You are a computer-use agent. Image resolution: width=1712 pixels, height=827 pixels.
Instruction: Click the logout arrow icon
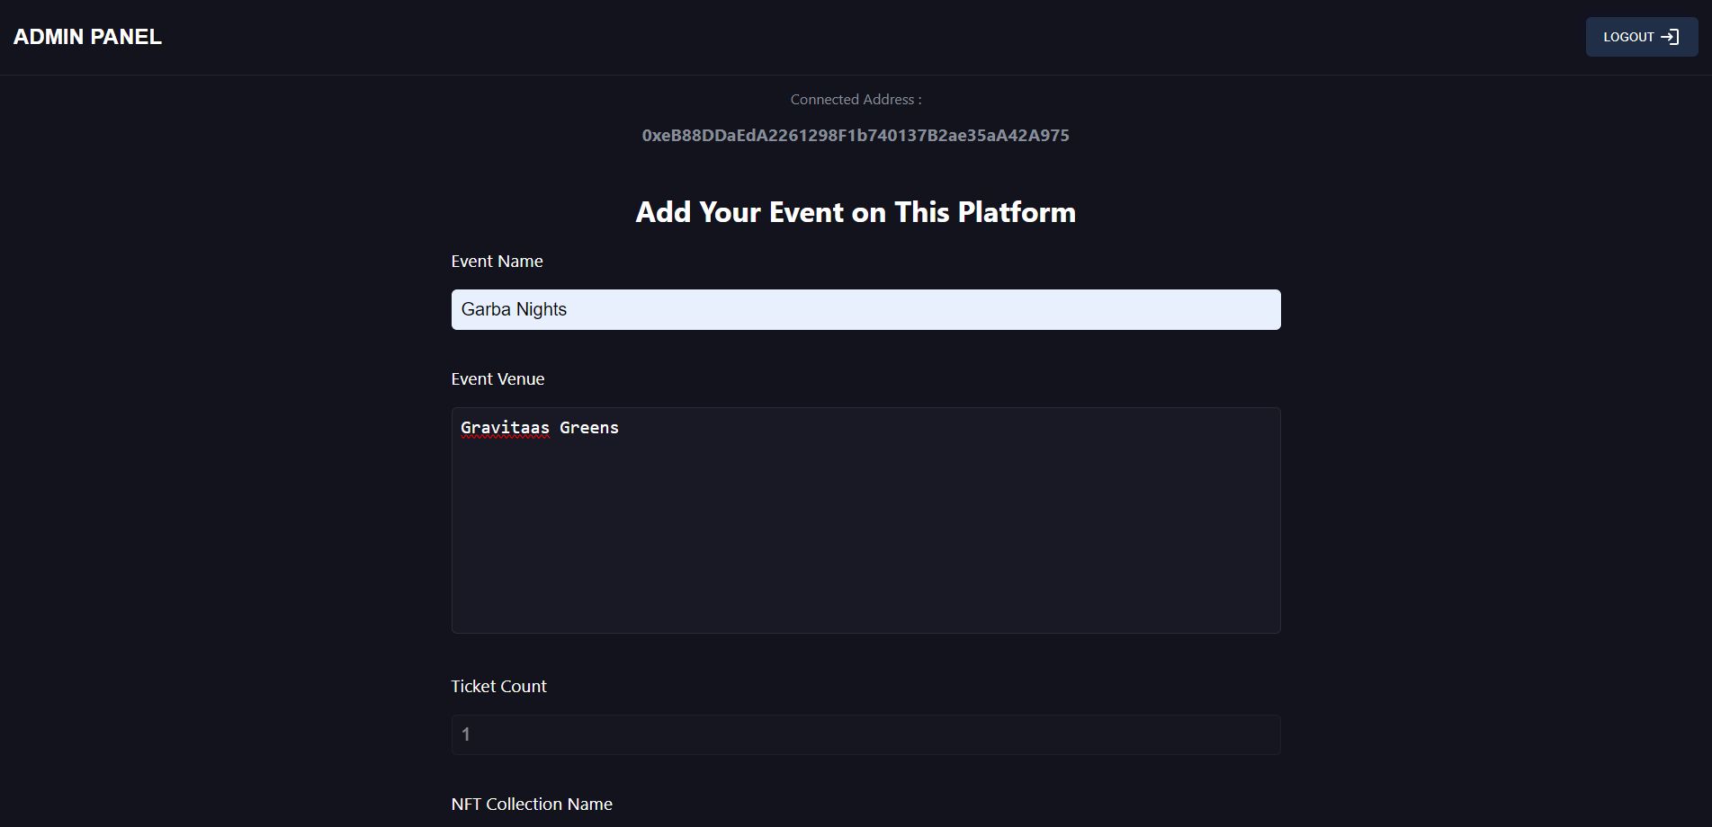coord(1670,37)
